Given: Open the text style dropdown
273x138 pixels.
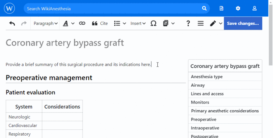Looking at the screenshot, I should [x=68, y=23].
